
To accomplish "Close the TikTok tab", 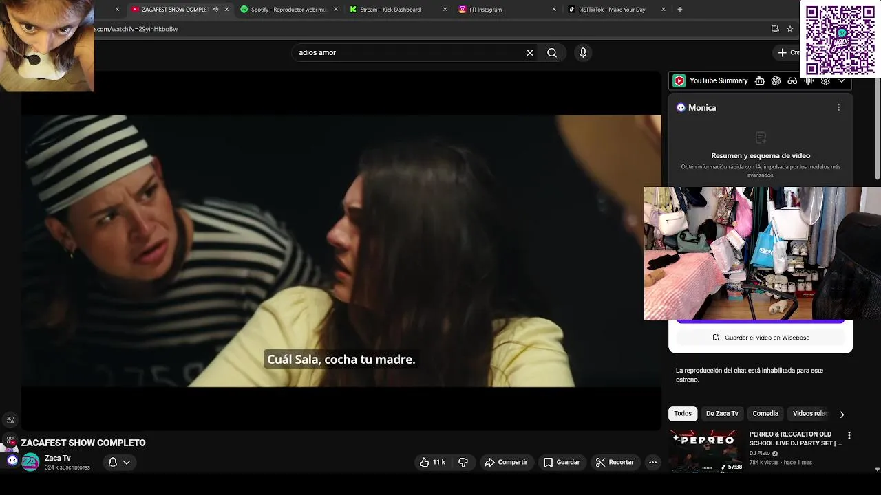I will click(664, 10).
